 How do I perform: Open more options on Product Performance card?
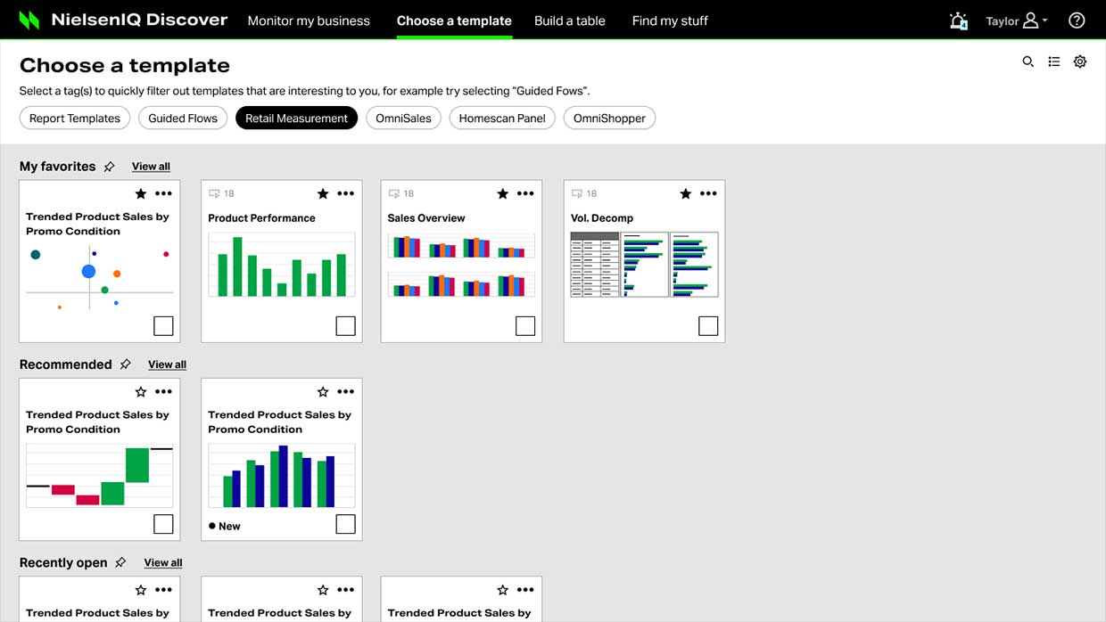pyautogui.click(x=346, y=193)
